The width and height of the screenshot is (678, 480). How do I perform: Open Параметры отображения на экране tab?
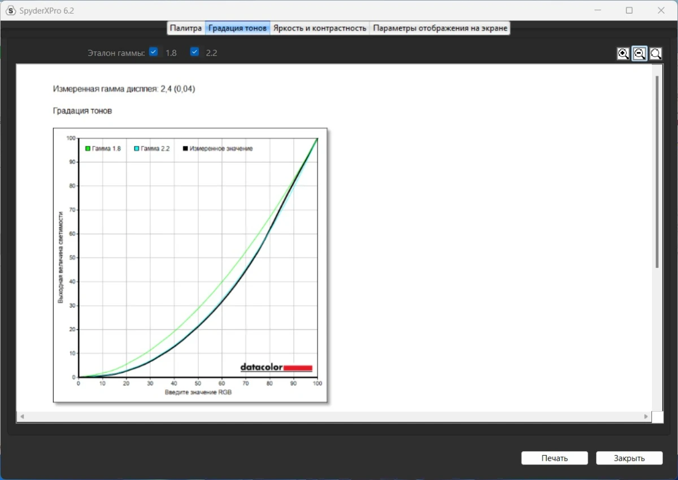coord(440,28)
